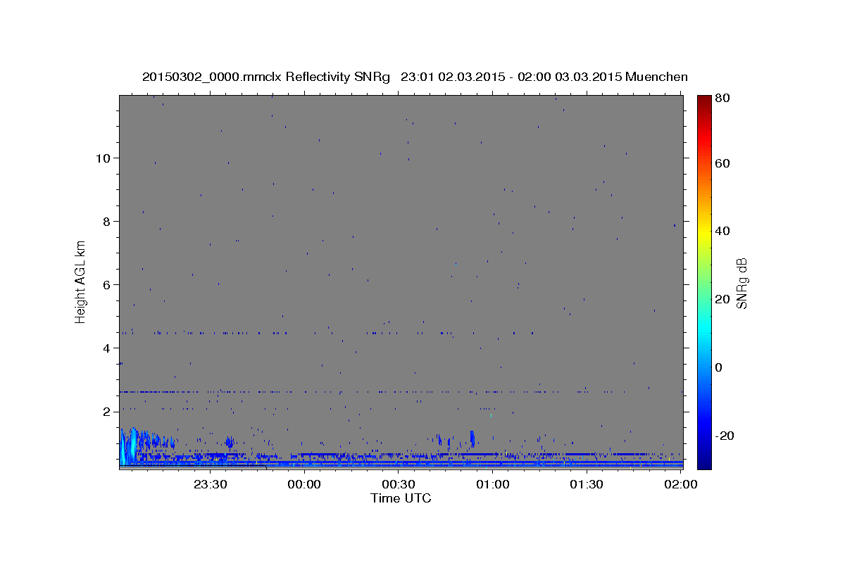
Task: Click the colorbar value 60
Action: point(722,163)
